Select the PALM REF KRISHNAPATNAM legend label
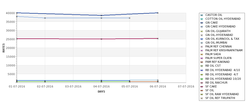 [224, 50]
